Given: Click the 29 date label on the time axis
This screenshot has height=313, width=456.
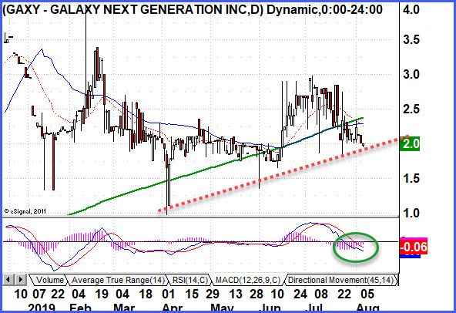Looking at the screenshot, I should point(213,294).
